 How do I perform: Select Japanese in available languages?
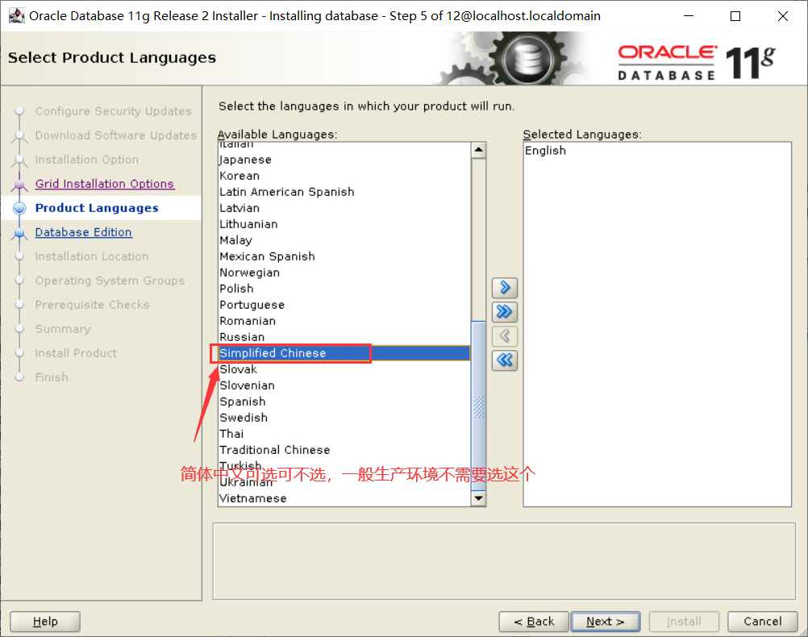[x=344, y=160]
